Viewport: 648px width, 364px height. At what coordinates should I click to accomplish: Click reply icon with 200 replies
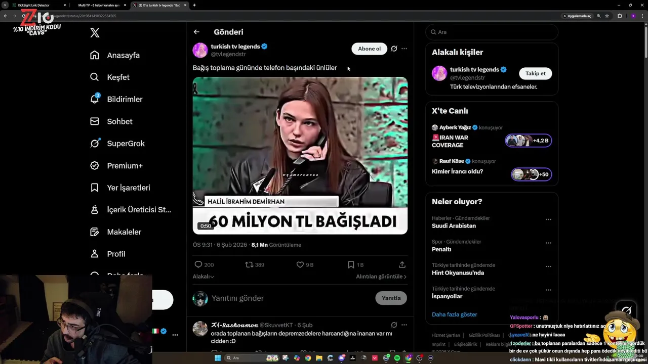pos(198,264)
